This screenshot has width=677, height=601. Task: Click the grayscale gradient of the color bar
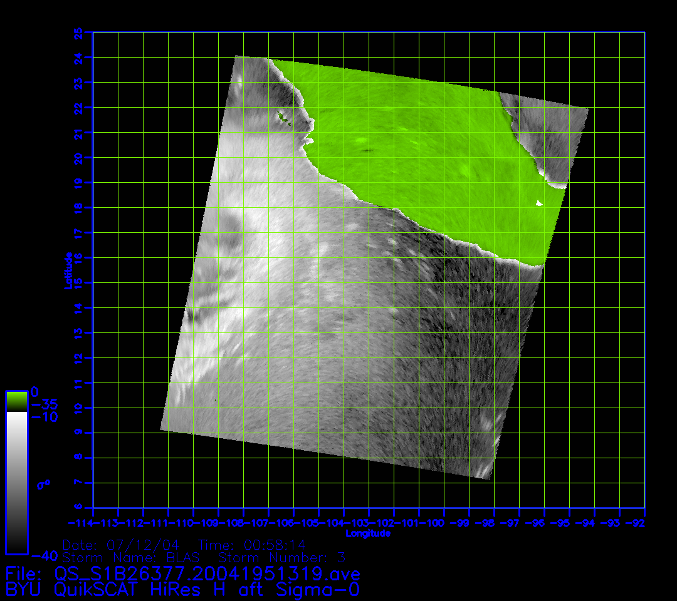[x=16, y=482]
